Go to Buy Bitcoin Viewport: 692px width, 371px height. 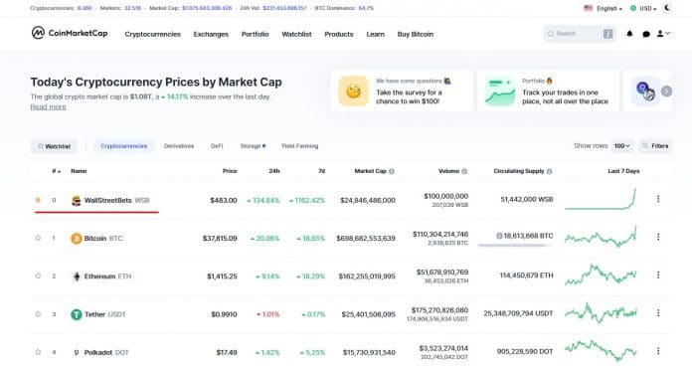point(416,34)
